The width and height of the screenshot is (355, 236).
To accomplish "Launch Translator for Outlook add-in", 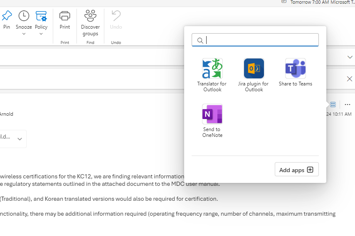I will [212, 75].
